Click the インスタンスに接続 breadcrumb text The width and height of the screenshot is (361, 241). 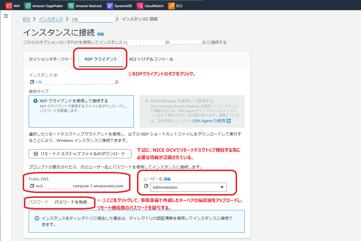[140, 19]
